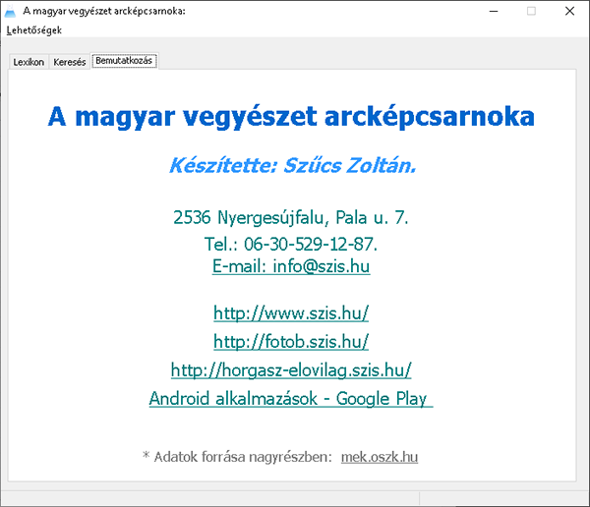Minimize the application window
The image size is (590, 507).
(x=494, y=11)
